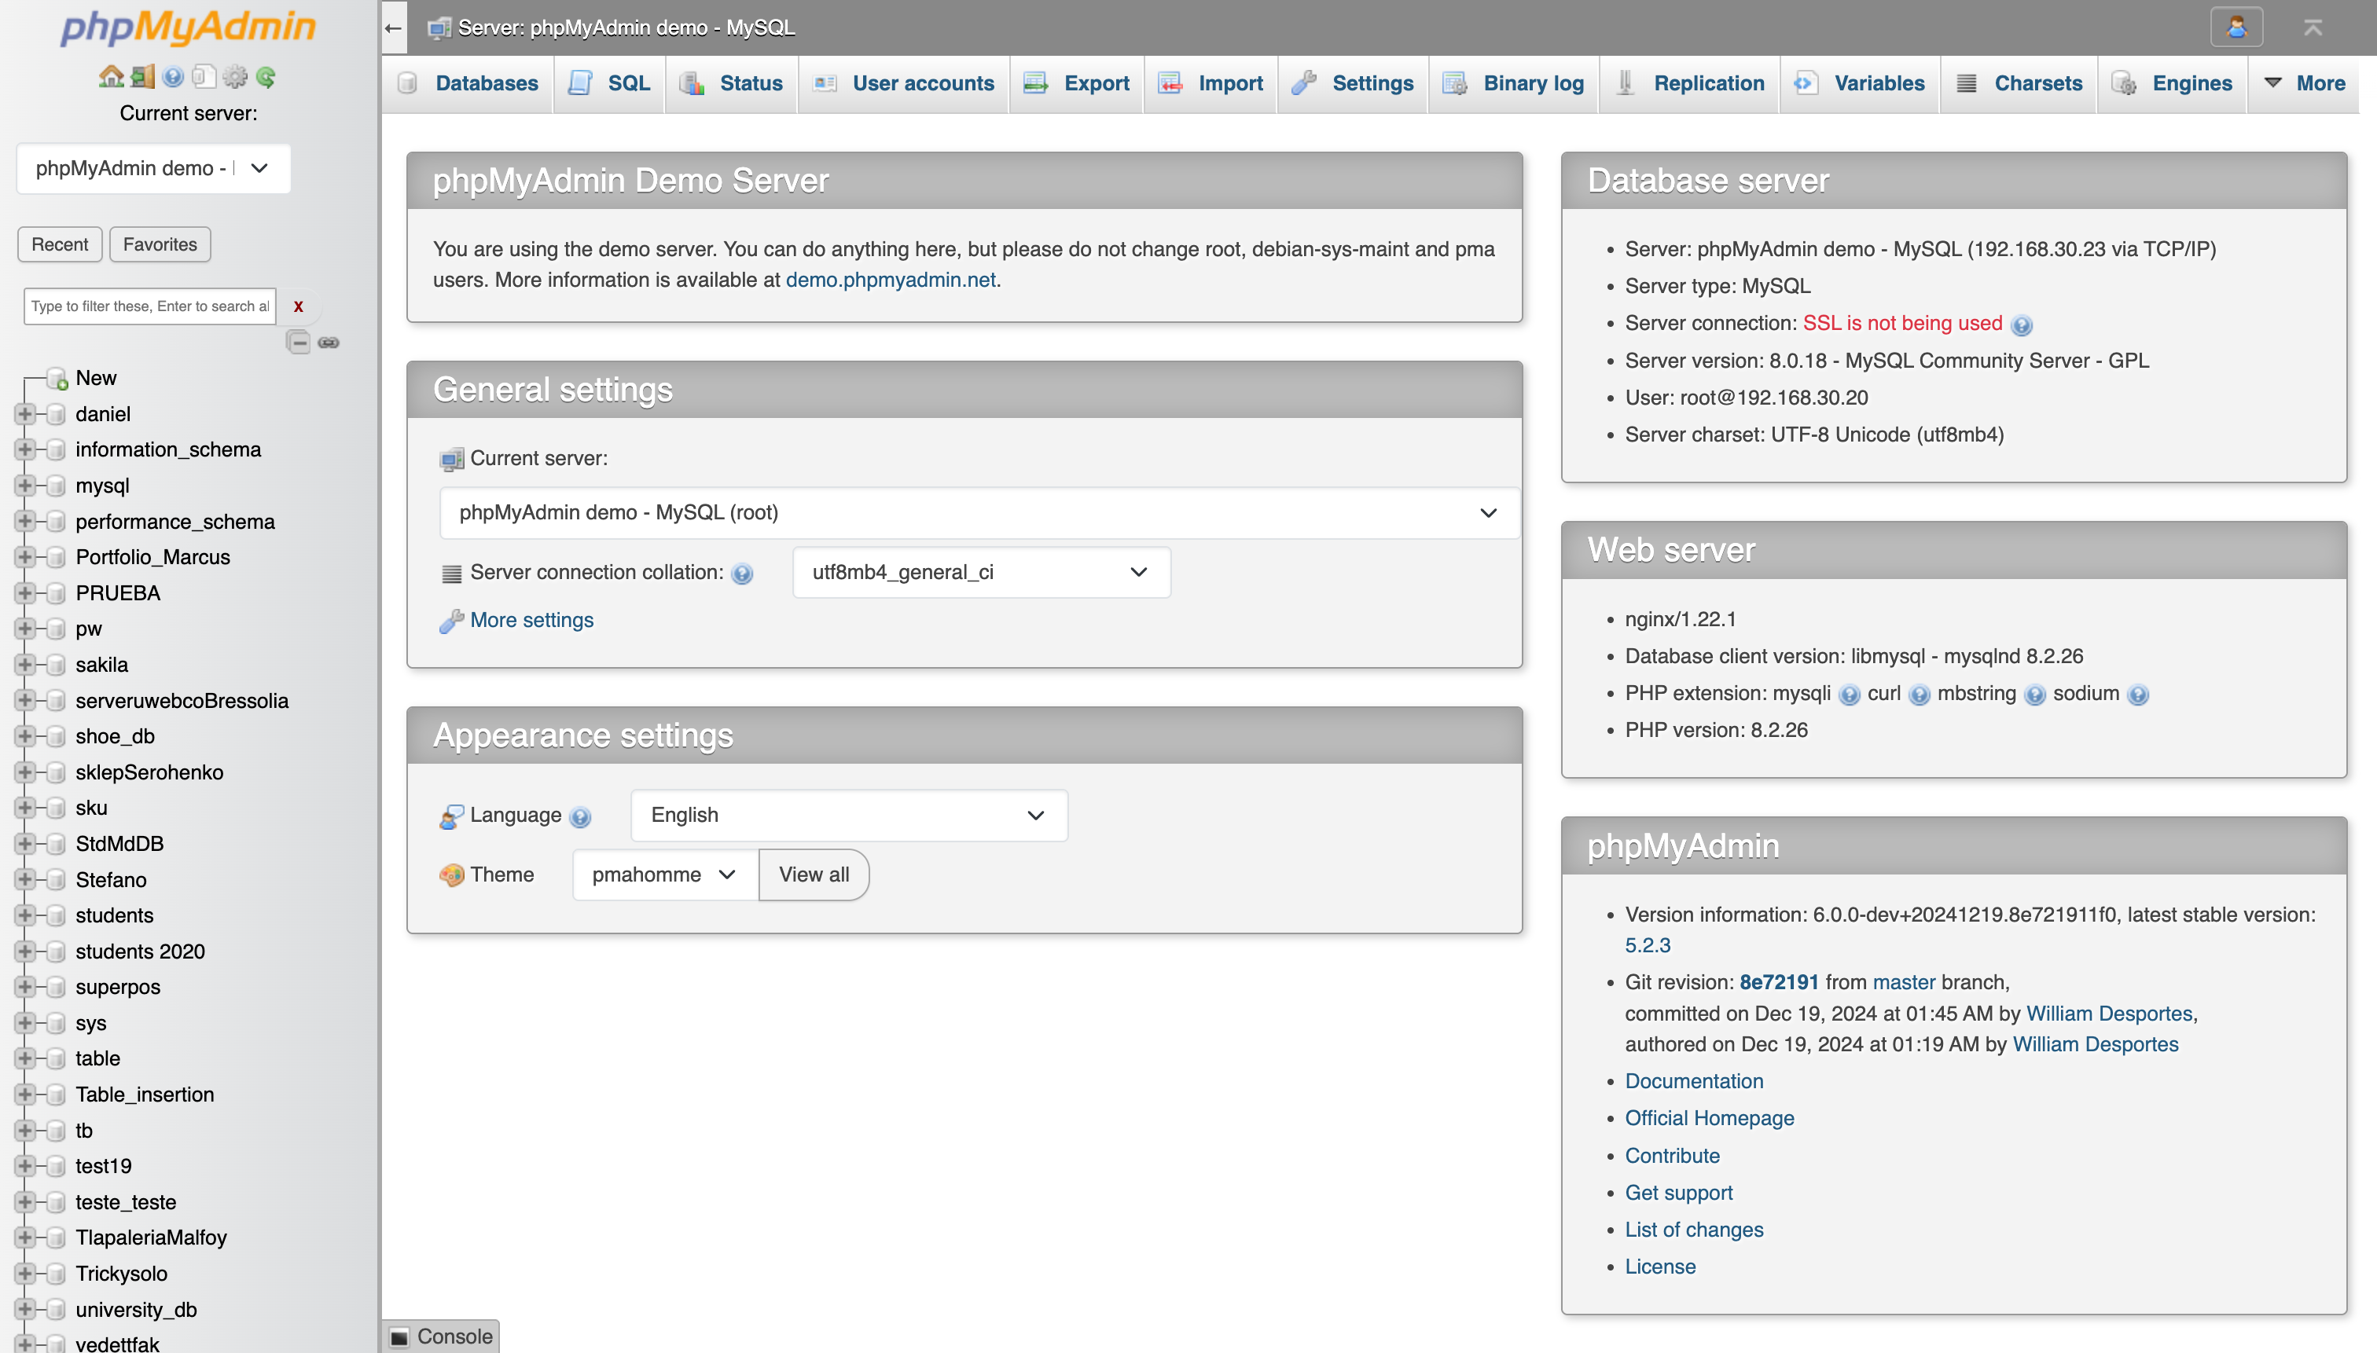This screenshot has width=2377, height=1353.
Task: Click the database icon beside mysql
Action: click(56, 485)
